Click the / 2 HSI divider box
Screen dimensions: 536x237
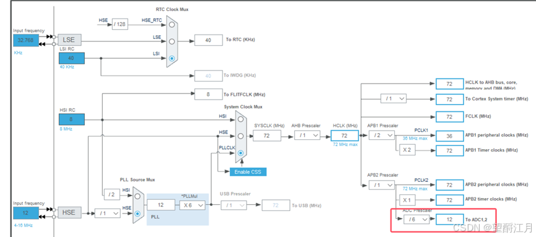click(x=112, y=194)
